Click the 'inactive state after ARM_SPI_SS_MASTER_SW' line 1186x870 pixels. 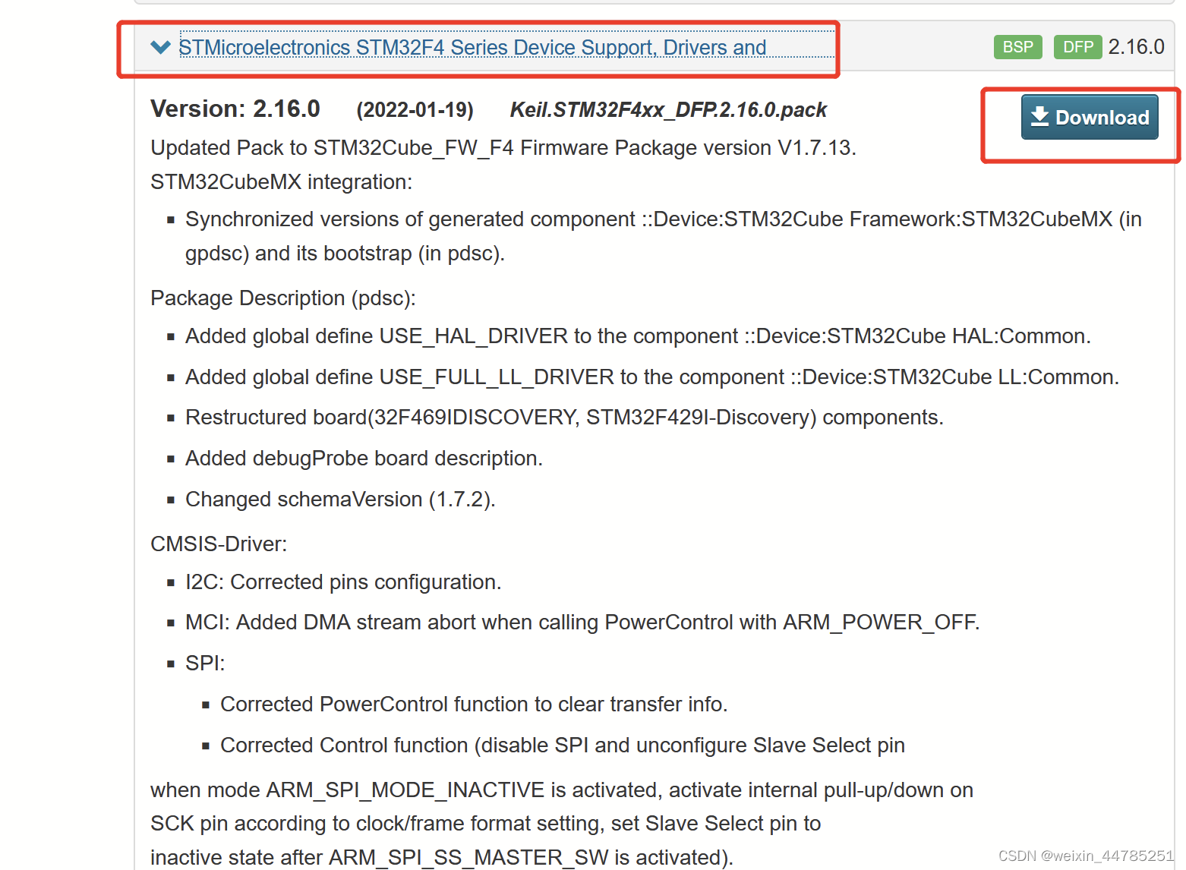pos(442,857)
